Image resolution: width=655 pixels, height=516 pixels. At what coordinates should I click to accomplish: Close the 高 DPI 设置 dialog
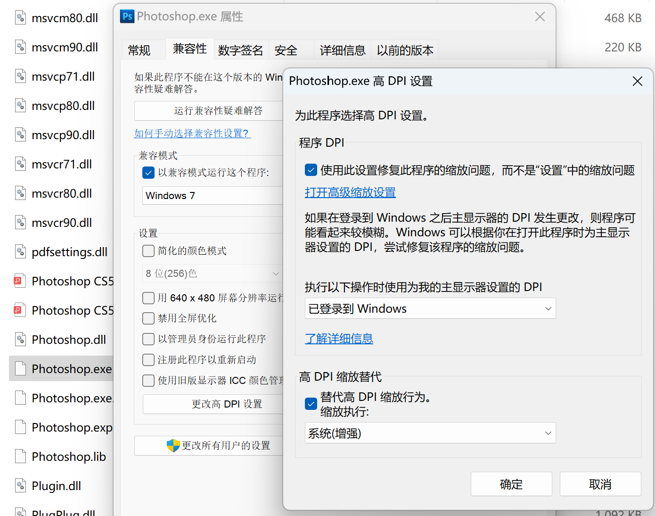pyautogui.click(x=637, y=81)
